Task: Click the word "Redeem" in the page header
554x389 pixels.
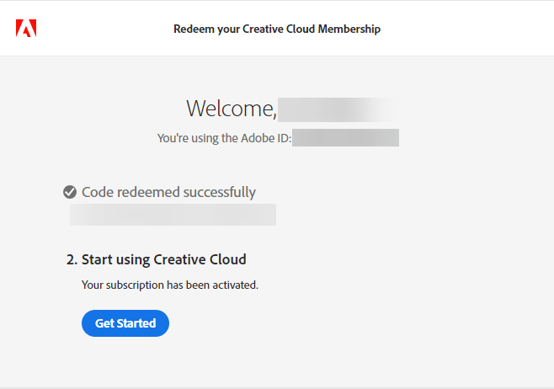Action: pos(193,29)
